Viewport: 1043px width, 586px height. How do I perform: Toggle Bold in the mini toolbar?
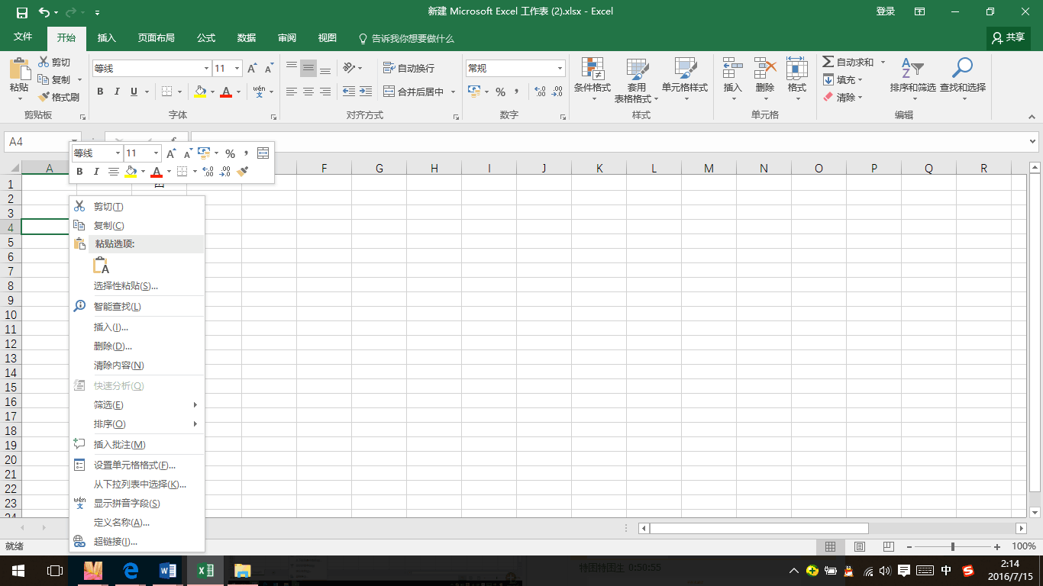click(79, 172)
